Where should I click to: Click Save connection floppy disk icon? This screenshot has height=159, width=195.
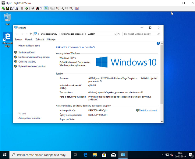(7, 9)
